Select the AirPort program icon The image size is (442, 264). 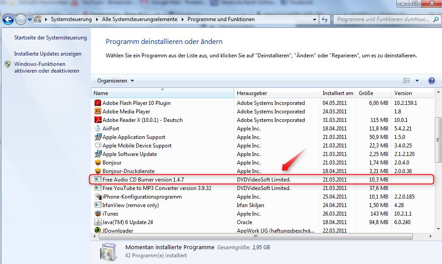click(x=98, y=128)
